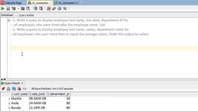Open the Explain Plan dropdown arrow
This screenshot has width=198, height=111.
click(18, 9)
